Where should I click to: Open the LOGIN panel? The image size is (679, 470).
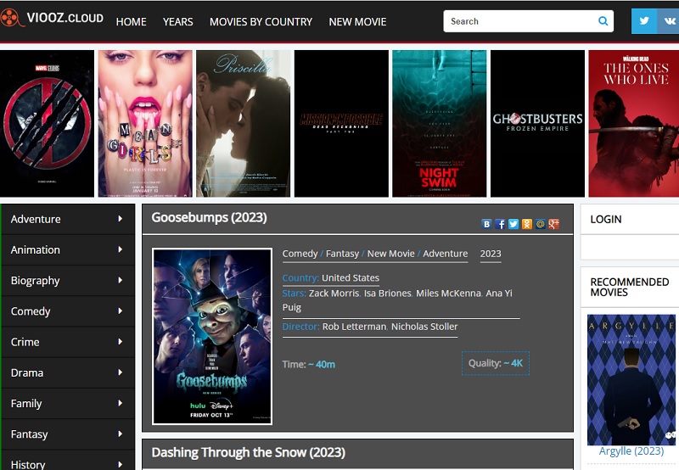pyautogui.click(x=606, y=220)
